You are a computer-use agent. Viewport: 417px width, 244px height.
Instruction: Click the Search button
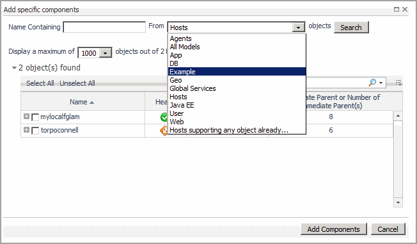click(351, 28)
